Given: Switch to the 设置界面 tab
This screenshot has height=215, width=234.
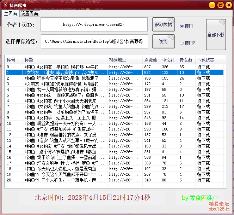Looking at the screenshot, I should (x=30, y=14).
